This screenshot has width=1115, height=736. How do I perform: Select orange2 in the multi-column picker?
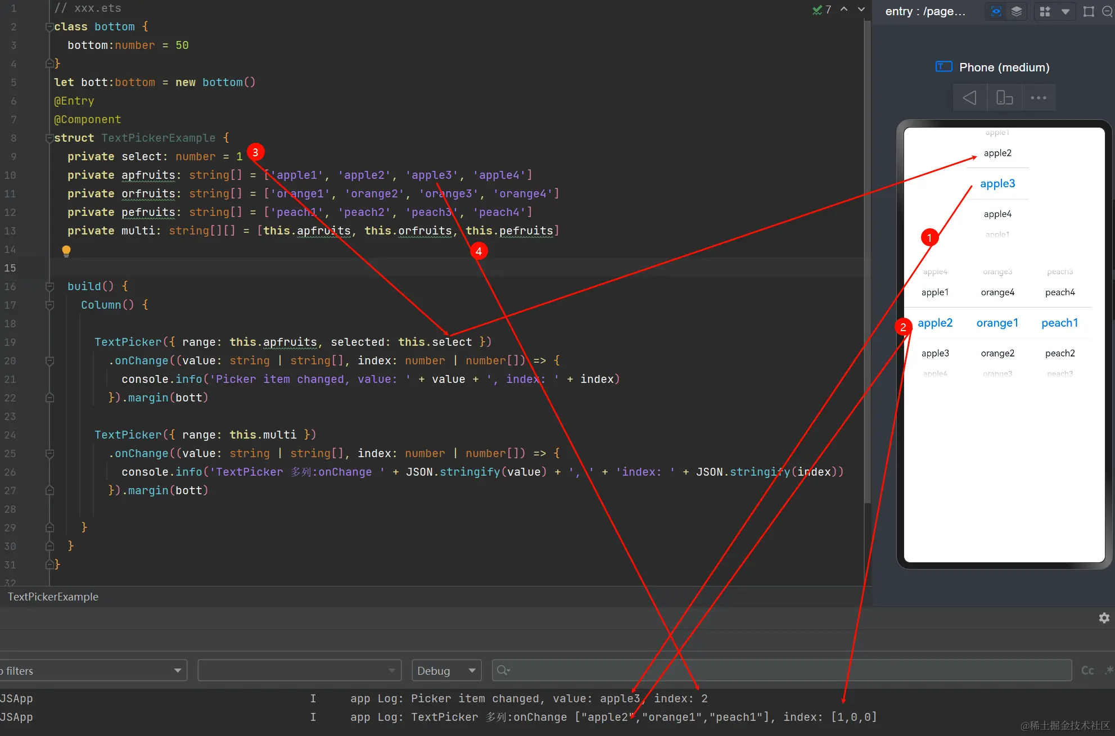(997, 353)
